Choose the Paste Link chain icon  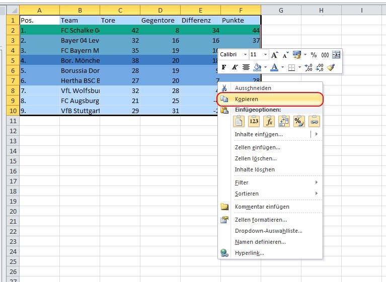(x=314, y=121)
